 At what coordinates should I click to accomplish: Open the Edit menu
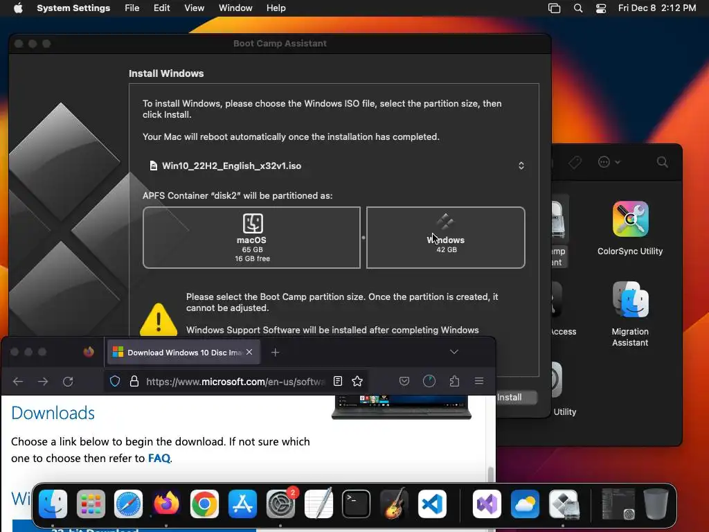click(161, 8)
